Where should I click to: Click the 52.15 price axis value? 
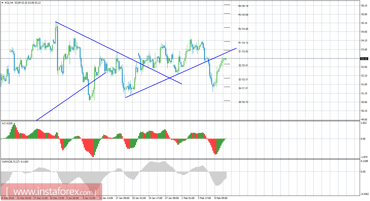pos(364,76)
